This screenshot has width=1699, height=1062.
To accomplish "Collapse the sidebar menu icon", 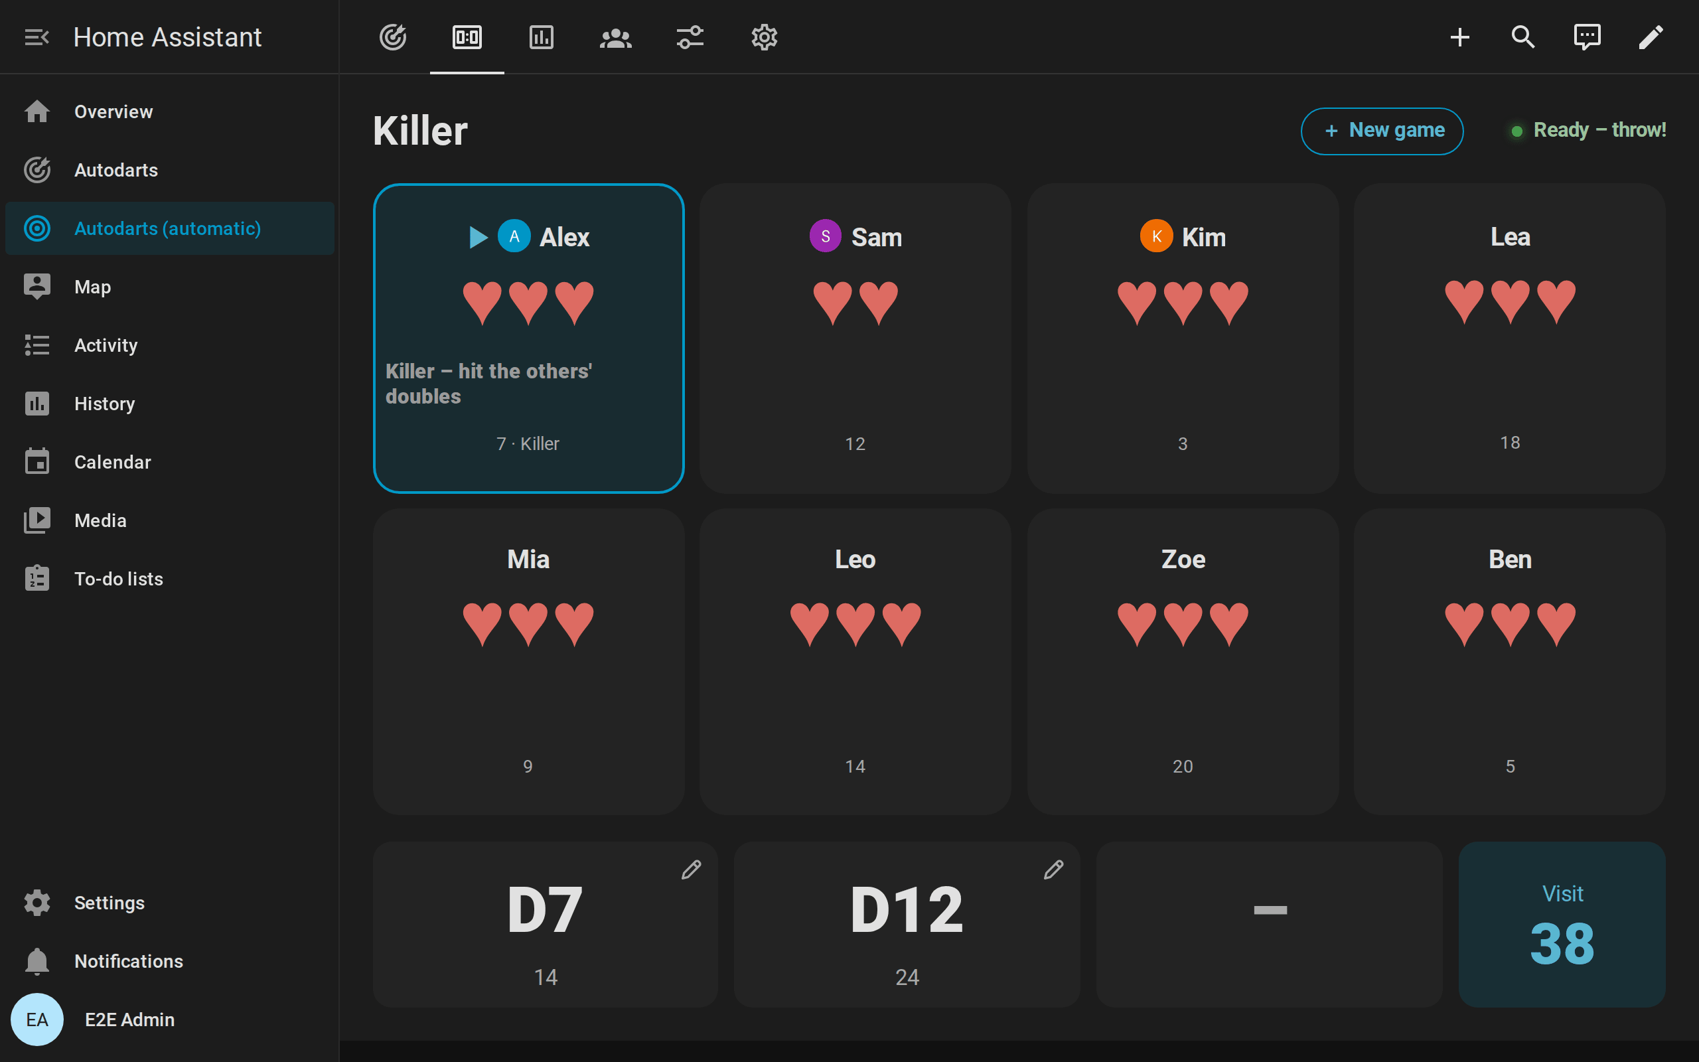I will click(37, 37).
